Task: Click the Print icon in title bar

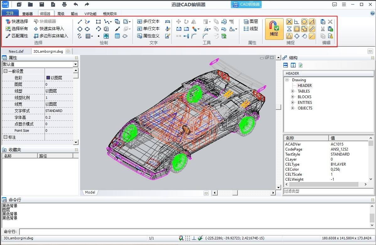Action: [64, 4]
